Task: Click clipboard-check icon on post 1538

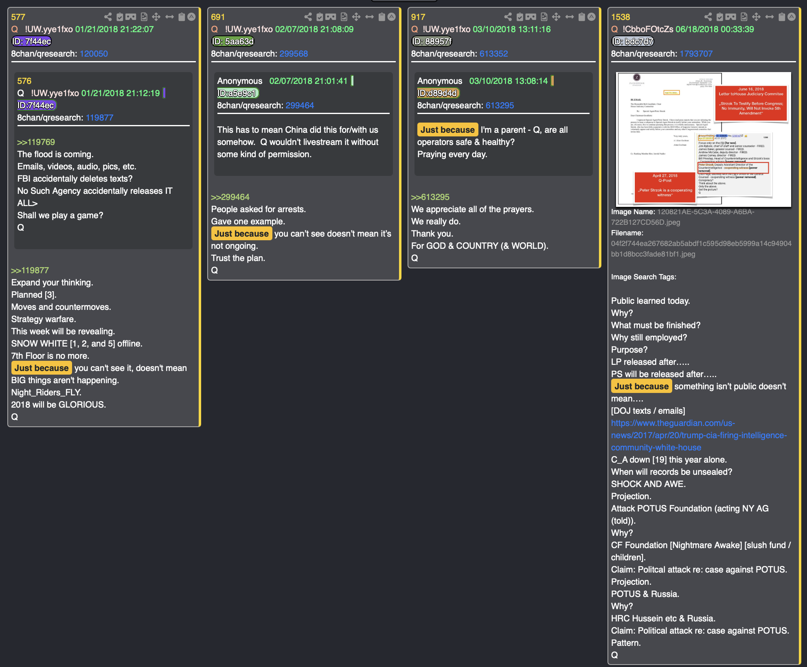Action: tap(720, 17)
